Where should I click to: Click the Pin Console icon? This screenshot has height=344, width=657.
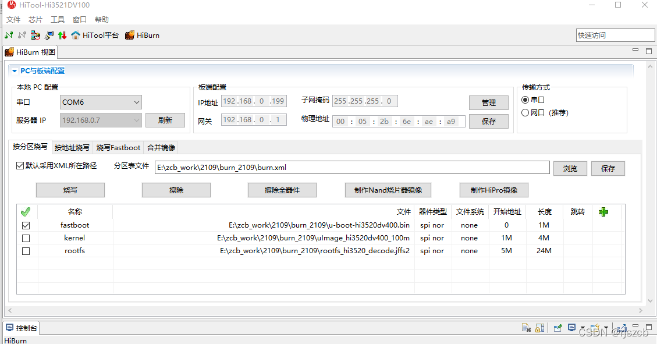click(x=557, y=328)
